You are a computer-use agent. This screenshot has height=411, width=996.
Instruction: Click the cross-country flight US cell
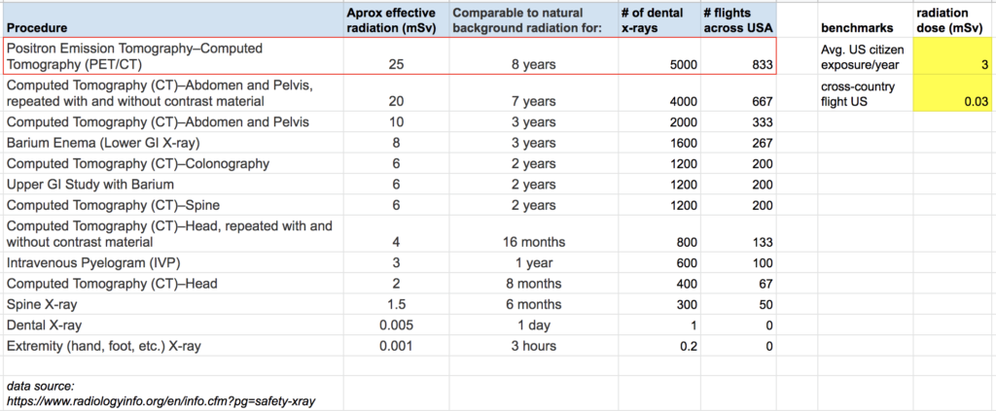click(865, 92)
